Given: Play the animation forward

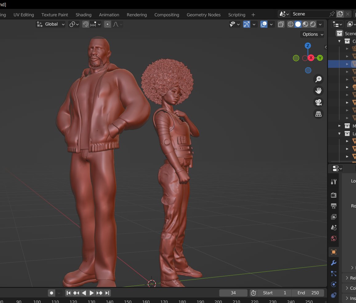Looking at the screenshot, I should (91, 293).
